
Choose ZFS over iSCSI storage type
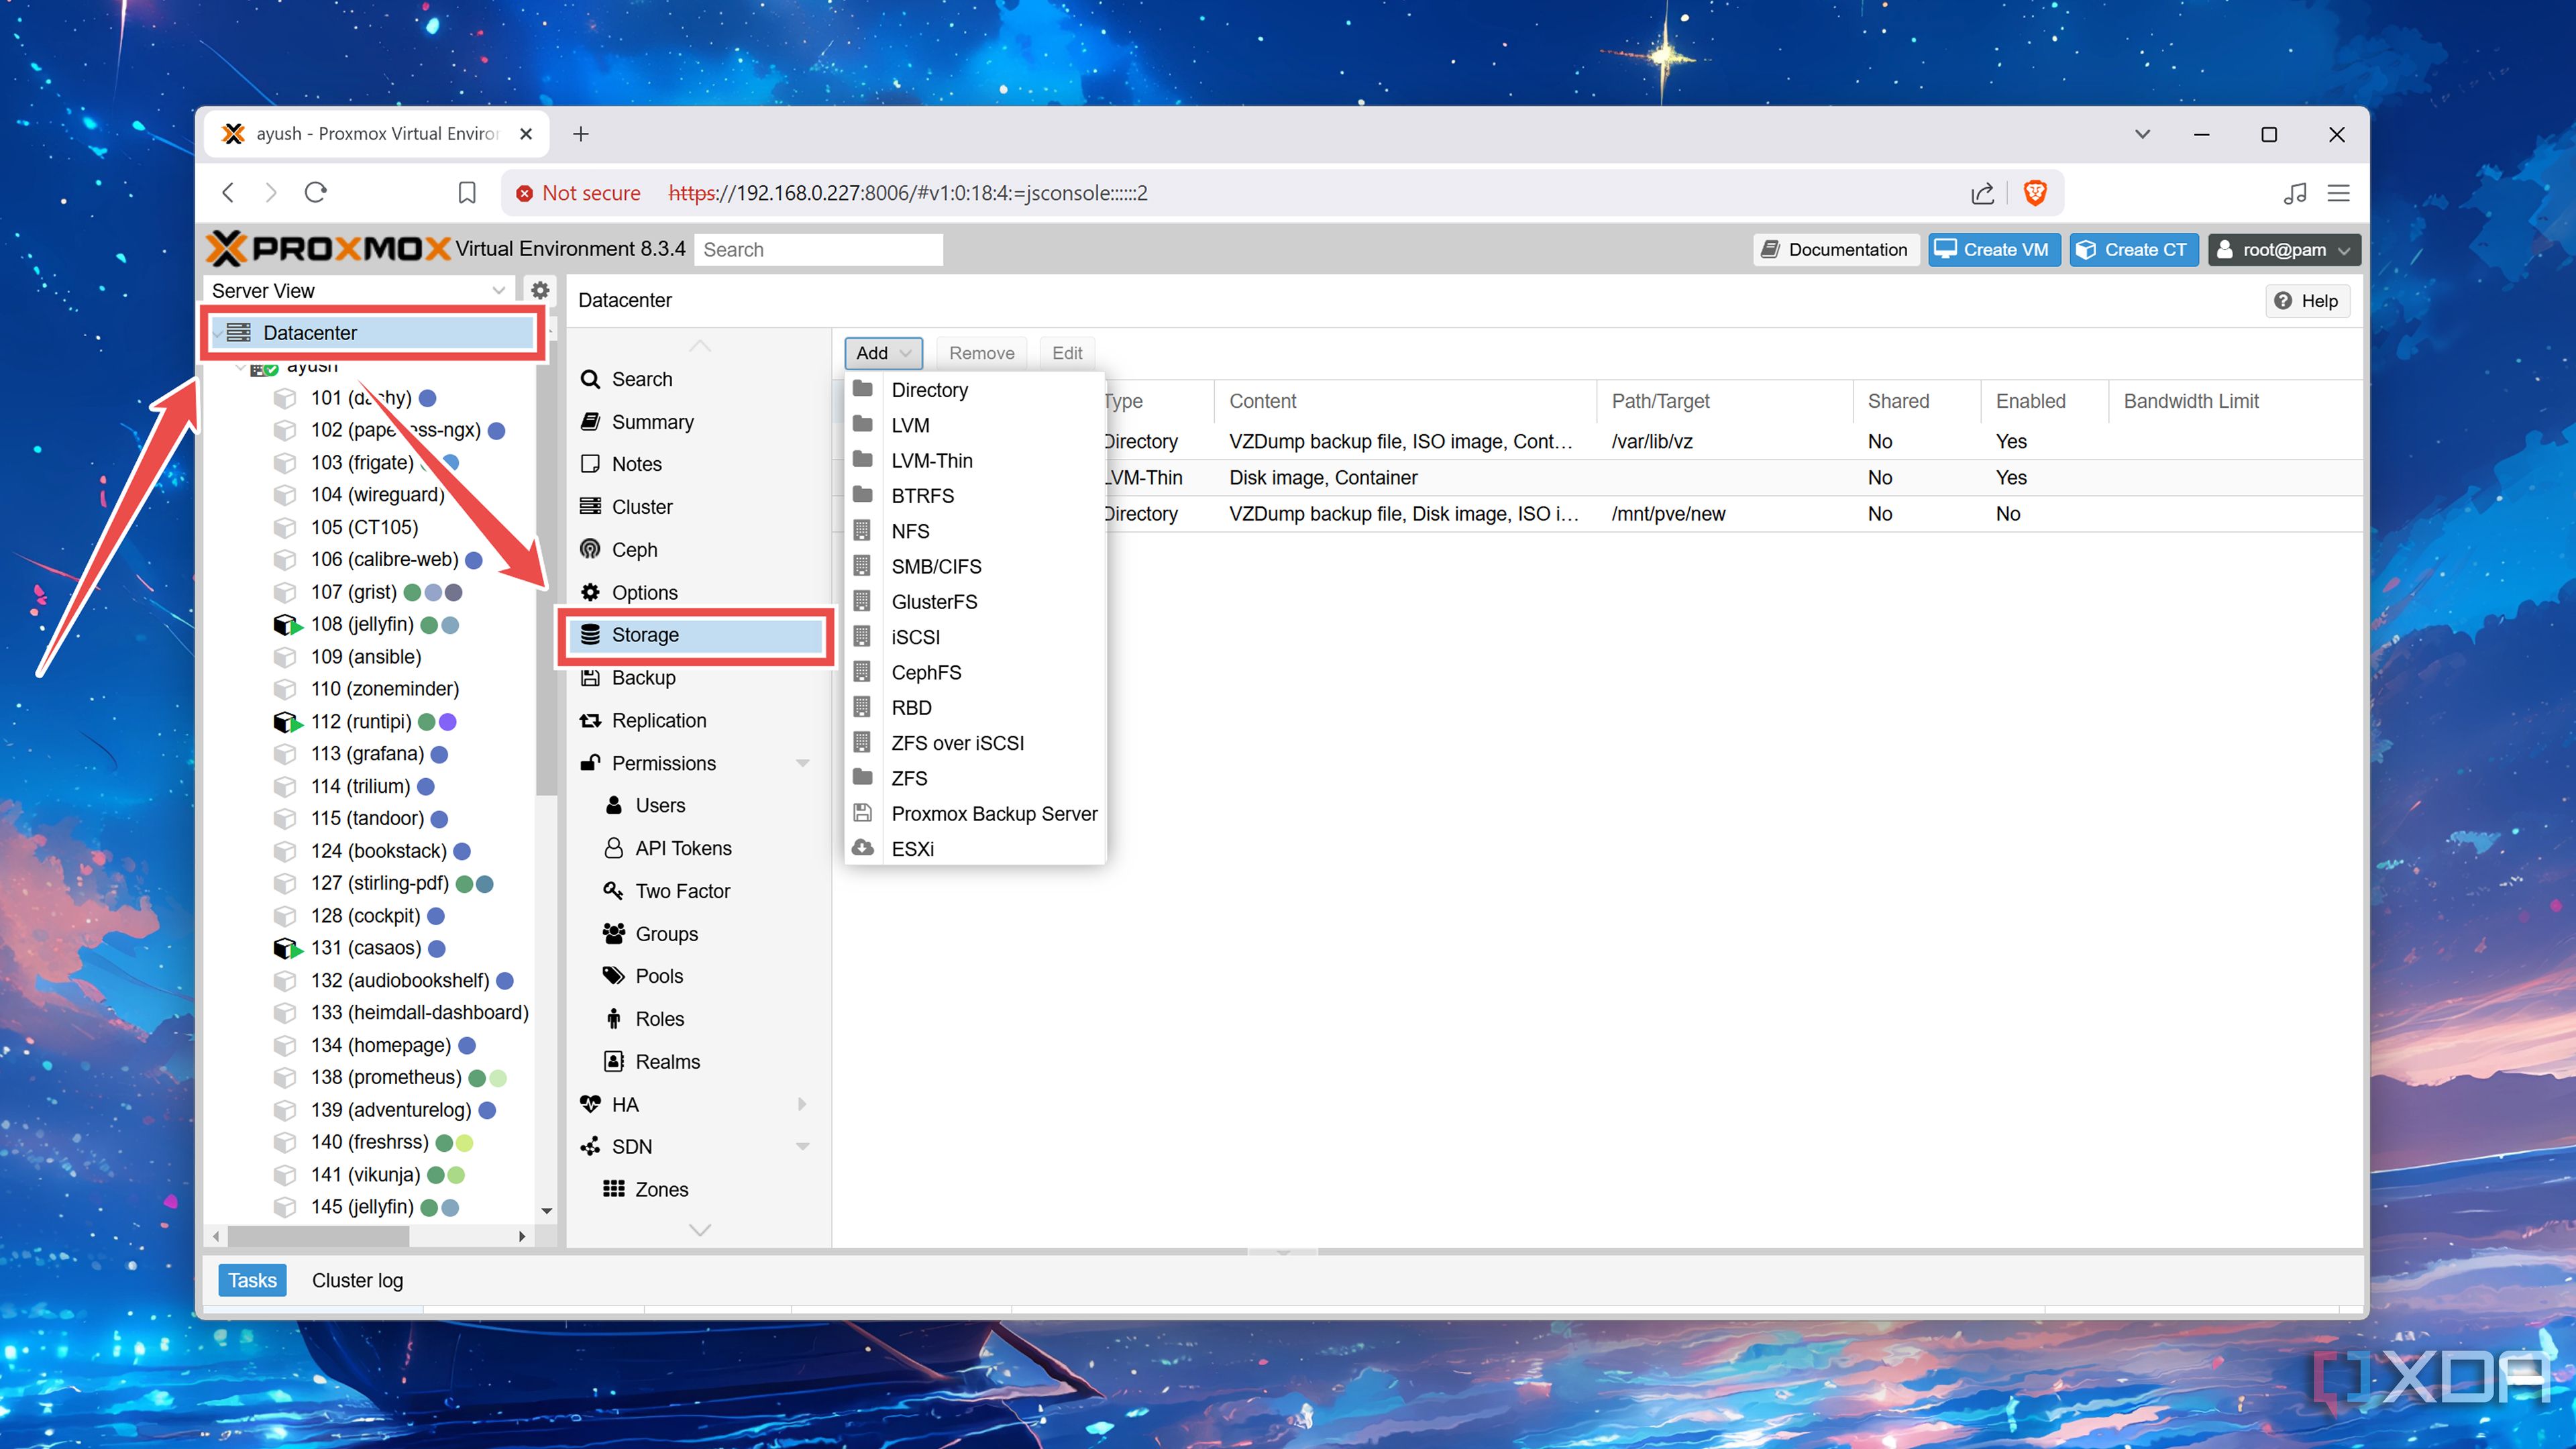(957, 742)
